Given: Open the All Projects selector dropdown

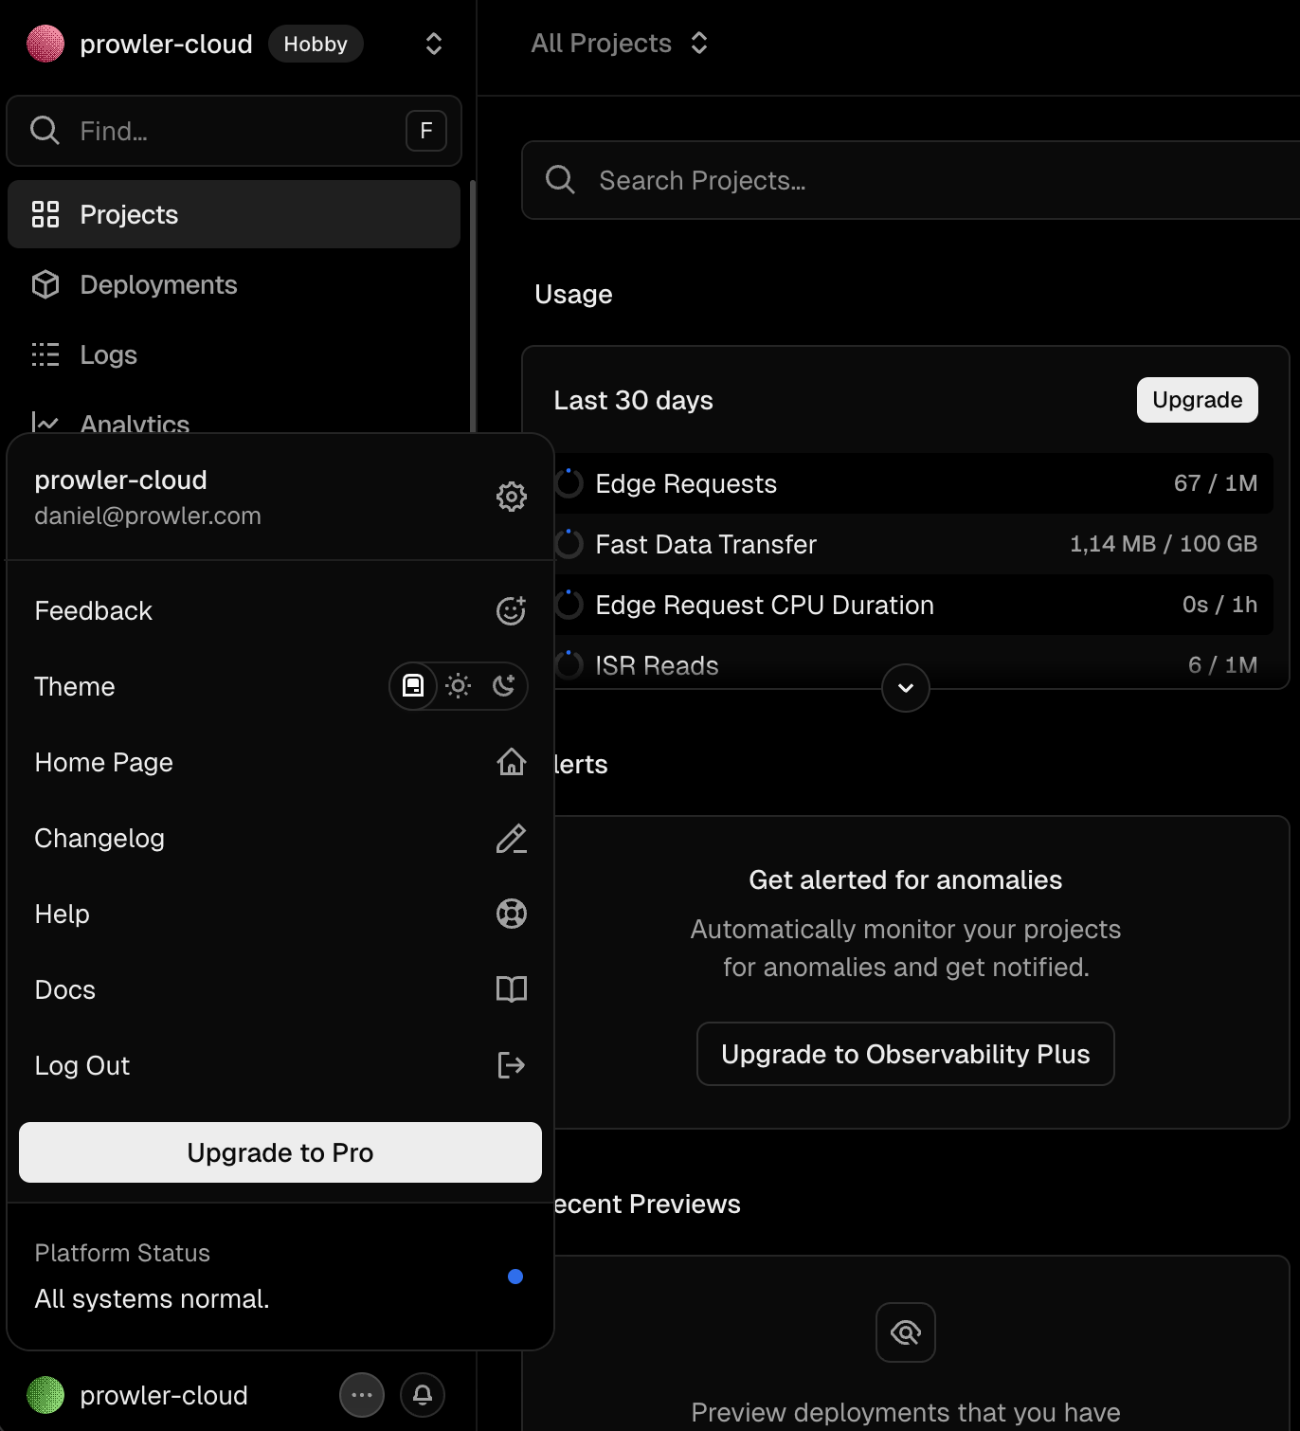Looking at the screenshot, I should pyautogui.click(x=620, y=43).
